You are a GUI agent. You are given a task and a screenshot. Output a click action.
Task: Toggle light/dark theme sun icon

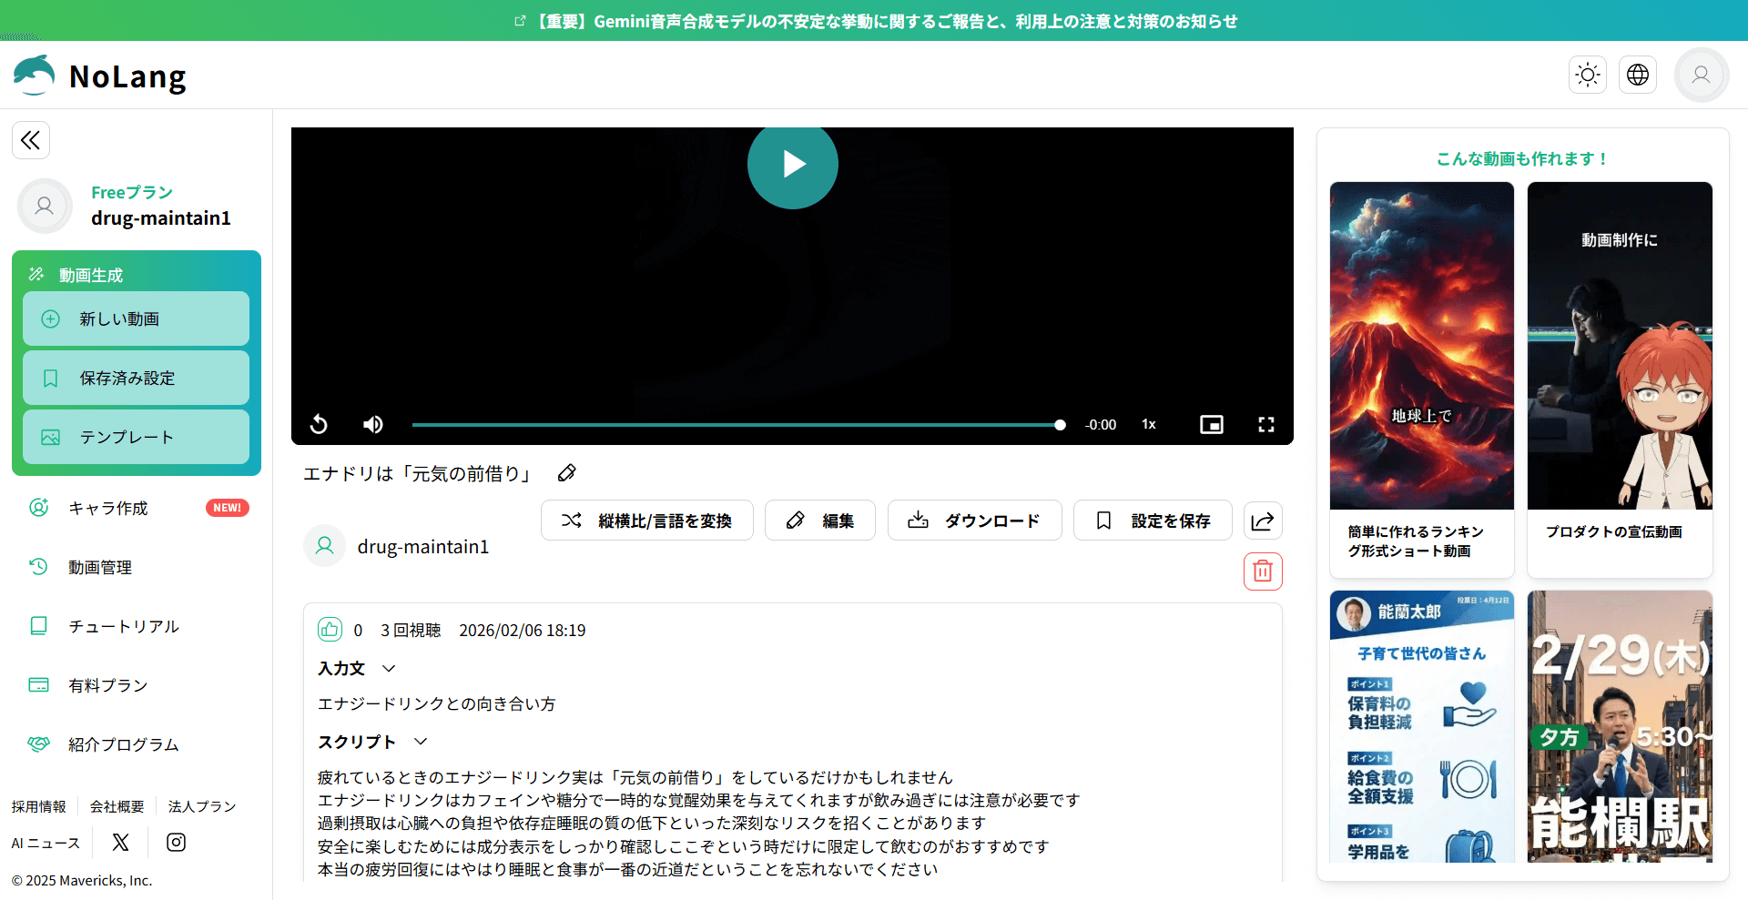(1588, 75)
